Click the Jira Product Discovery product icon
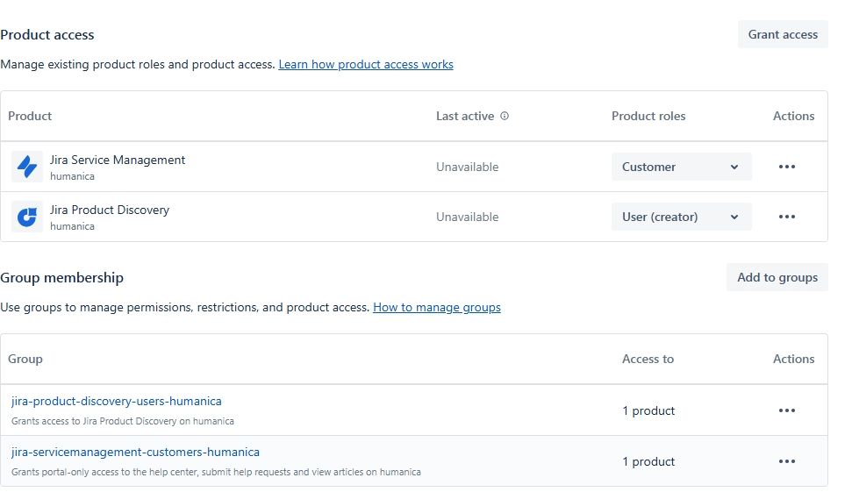 pos(26,217)
